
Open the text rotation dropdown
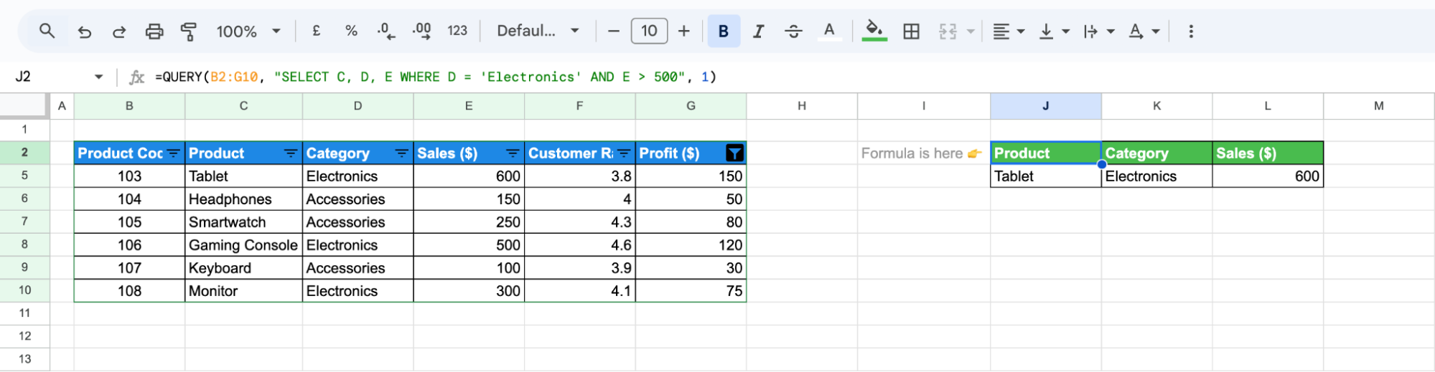point(1144,31)
